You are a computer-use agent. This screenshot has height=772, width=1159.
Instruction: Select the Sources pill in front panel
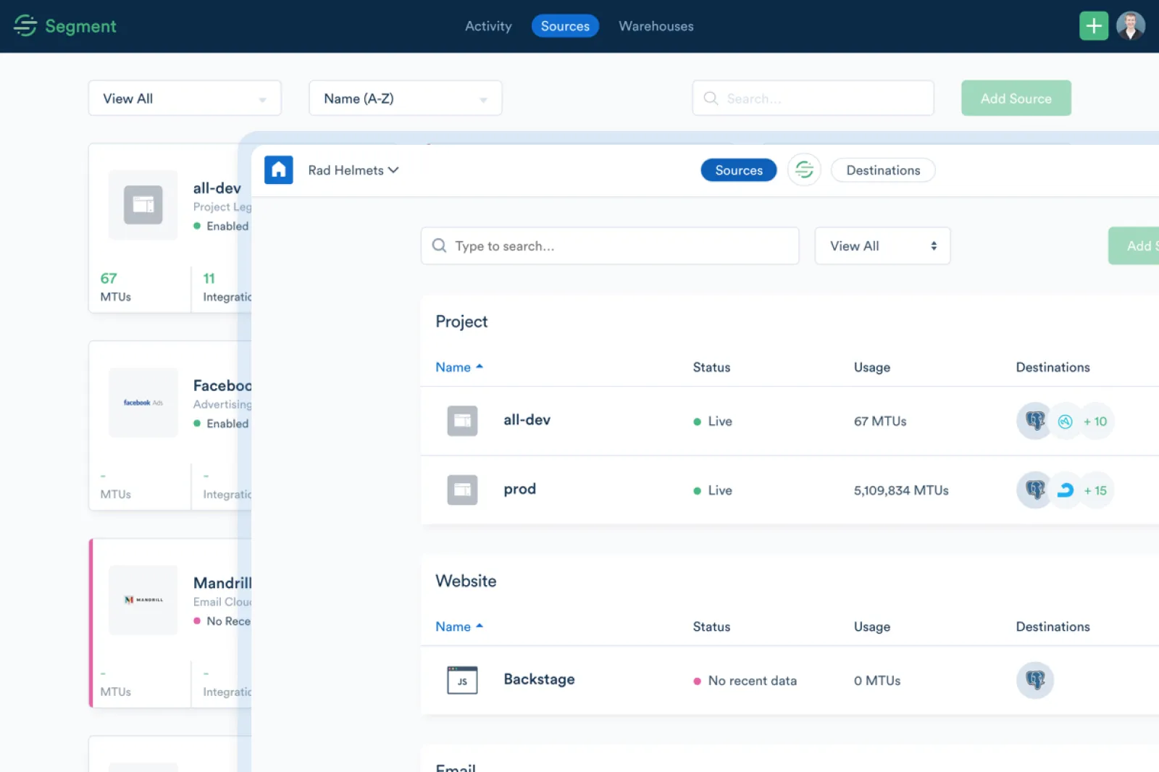(x=739, y=170)
